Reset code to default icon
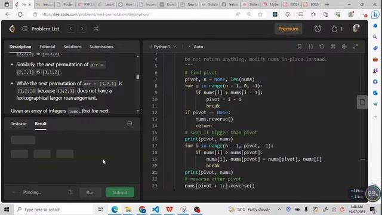 pyautogui.click(x=322, y=47)
